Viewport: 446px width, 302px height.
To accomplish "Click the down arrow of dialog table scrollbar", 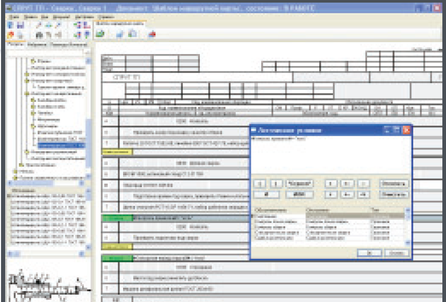I will 408,243.
